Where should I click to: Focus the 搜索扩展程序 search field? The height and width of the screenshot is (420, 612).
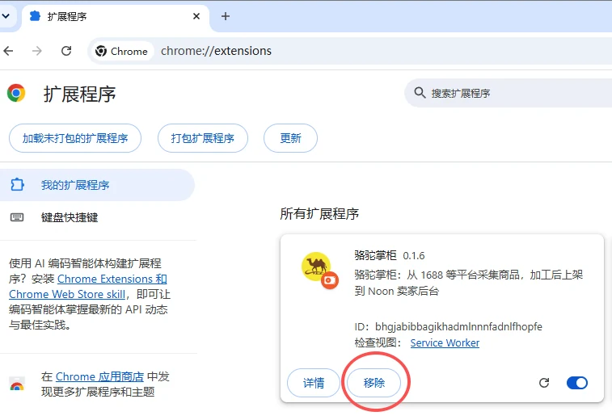tap(509, 93)
